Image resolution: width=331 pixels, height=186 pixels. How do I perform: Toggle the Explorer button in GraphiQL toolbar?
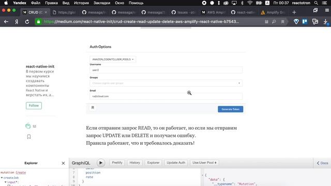[x=153, y=163]
